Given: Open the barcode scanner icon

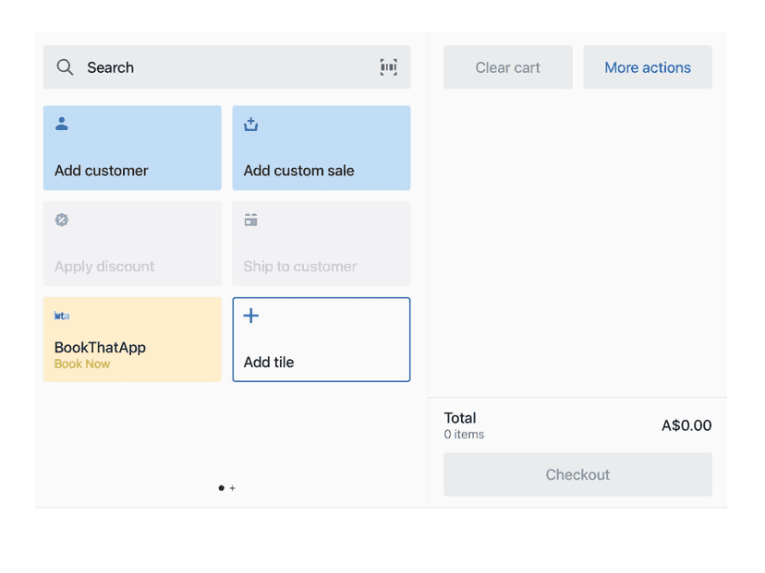Looking at the screenshot, I should coord(388,67).
